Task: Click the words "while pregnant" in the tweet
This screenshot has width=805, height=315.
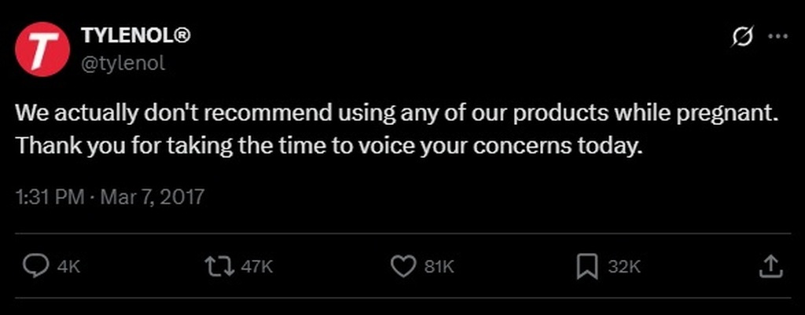Action: click(x=699, y=113)
